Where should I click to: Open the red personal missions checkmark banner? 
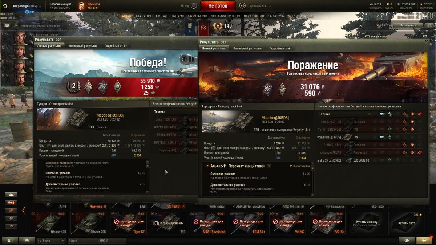[x=203, y=28]
